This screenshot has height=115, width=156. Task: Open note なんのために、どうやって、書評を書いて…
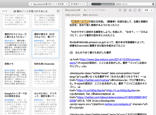(x=46, y=102)
